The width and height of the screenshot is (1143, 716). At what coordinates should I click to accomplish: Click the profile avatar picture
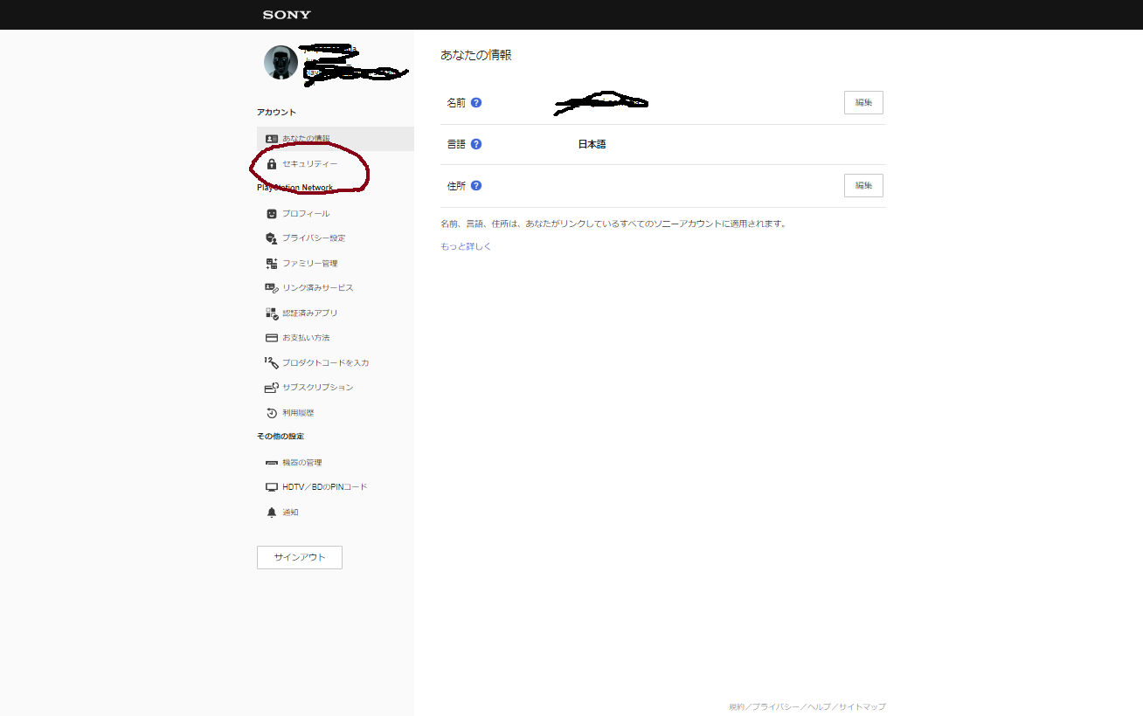281,62
